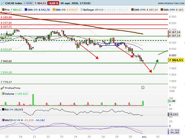
Task: Click the 7 850 price axis value
Action: 172,75
